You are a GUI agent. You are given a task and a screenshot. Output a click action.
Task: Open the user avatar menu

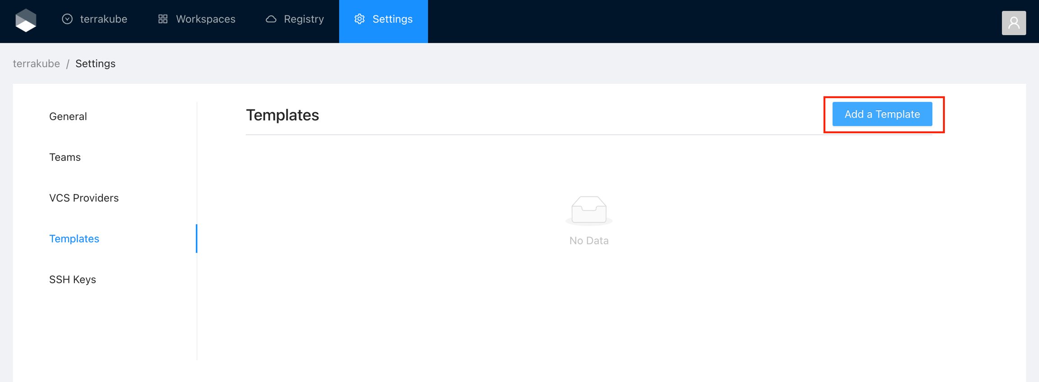(1013, 23)
